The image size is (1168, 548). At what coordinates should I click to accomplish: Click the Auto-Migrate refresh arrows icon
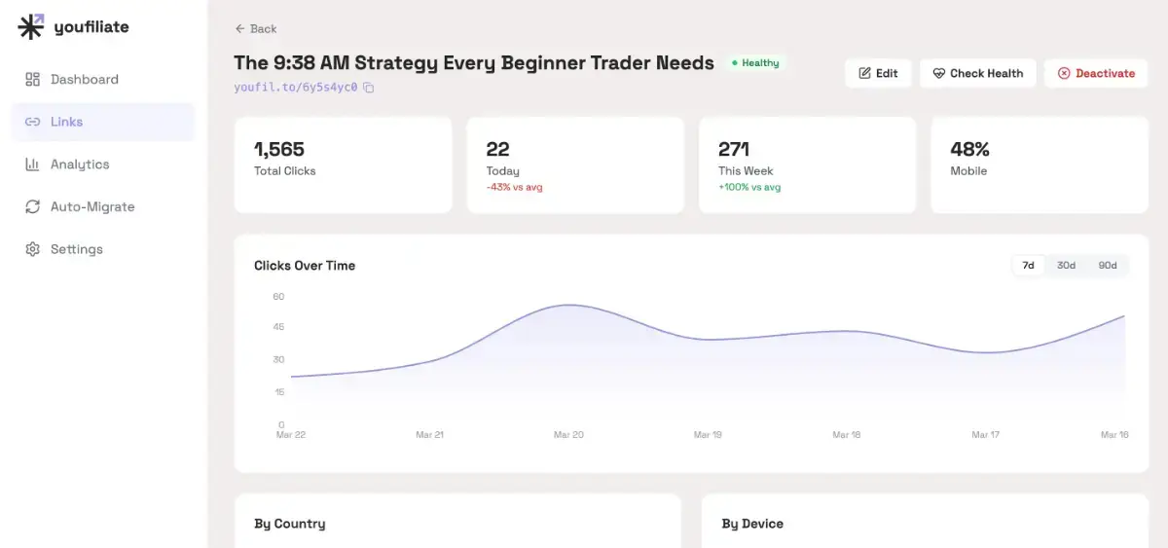(32, 207)
